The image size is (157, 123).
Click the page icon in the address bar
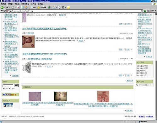(8, 11)
